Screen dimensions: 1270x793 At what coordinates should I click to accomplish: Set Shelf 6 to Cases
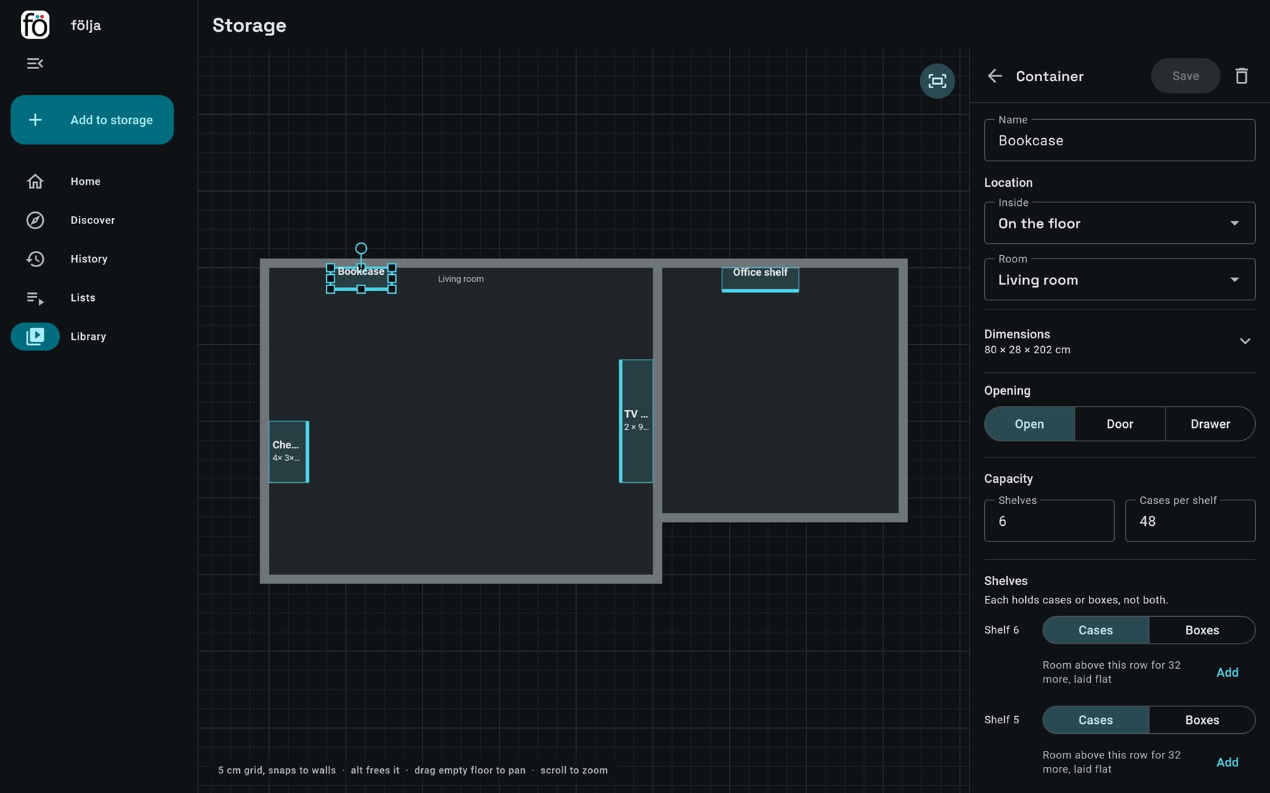tap(1096, 630)
